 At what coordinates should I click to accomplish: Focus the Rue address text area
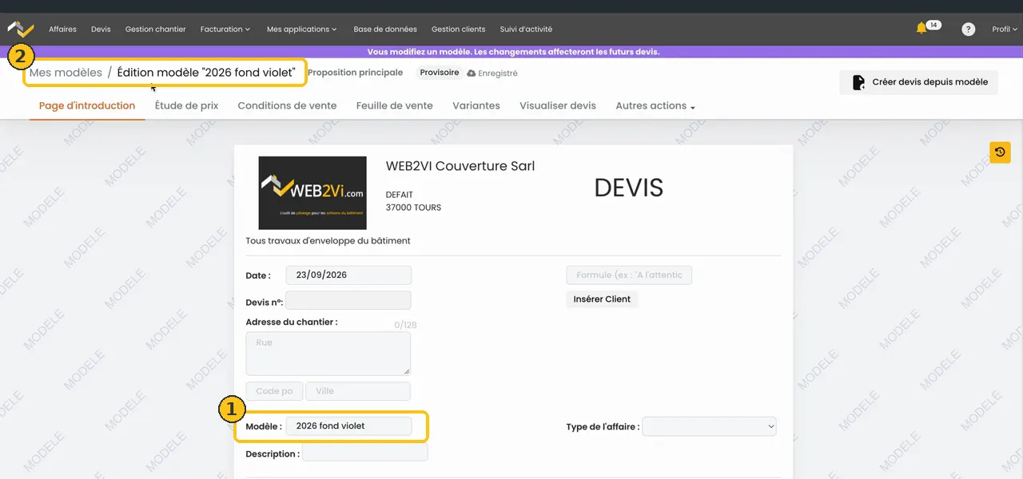tap(328, 354)
